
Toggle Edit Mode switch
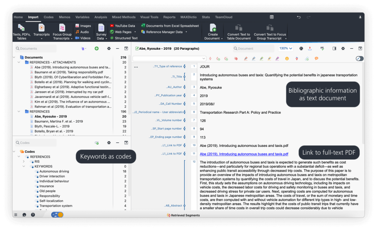coord(359,59)
